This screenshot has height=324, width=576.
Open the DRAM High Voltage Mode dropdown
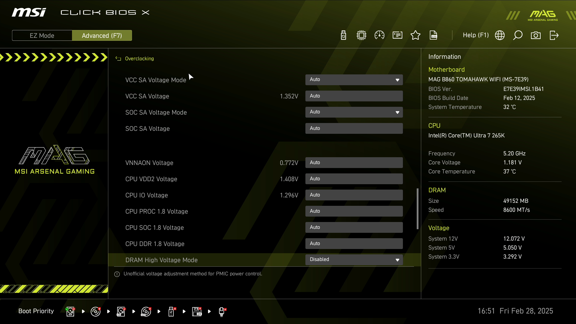(354, 260)
